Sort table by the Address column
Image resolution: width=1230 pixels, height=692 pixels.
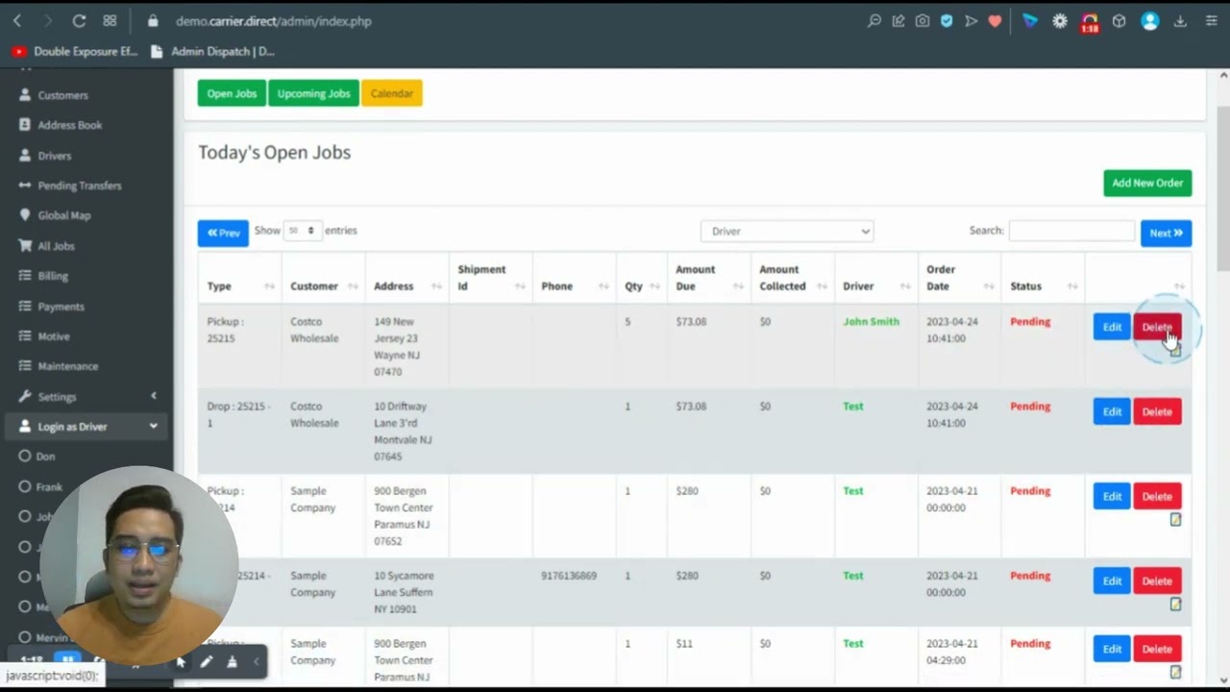coord(406,278)
